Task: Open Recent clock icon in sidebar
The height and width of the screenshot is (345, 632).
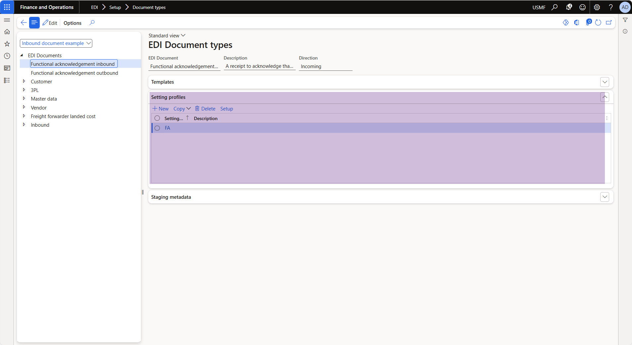Action: [x=7, y=56]
